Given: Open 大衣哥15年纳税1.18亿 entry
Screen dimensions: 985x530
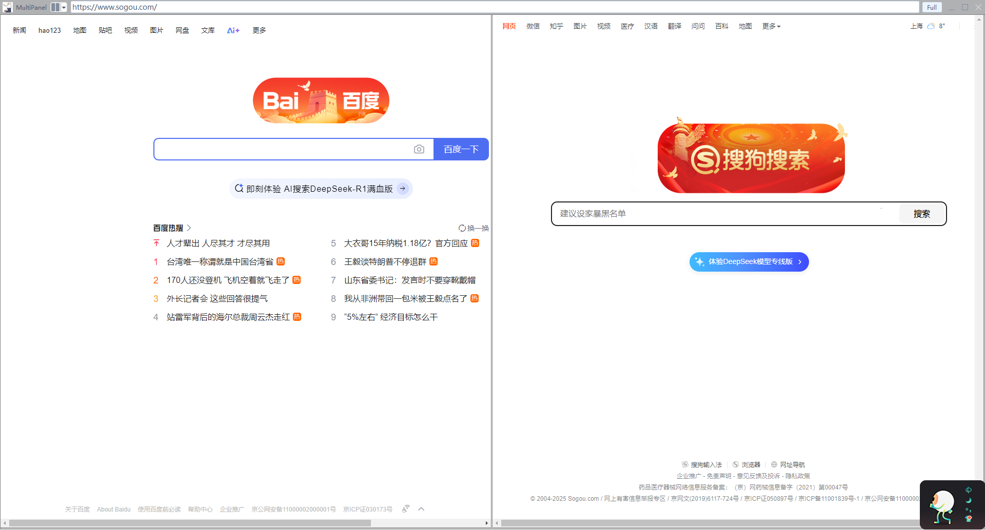Looking at the screenshot, I should tap(406, 243).
